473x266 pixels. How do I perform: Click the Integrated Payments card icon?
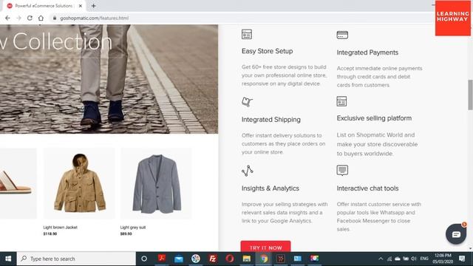[342, 35]
